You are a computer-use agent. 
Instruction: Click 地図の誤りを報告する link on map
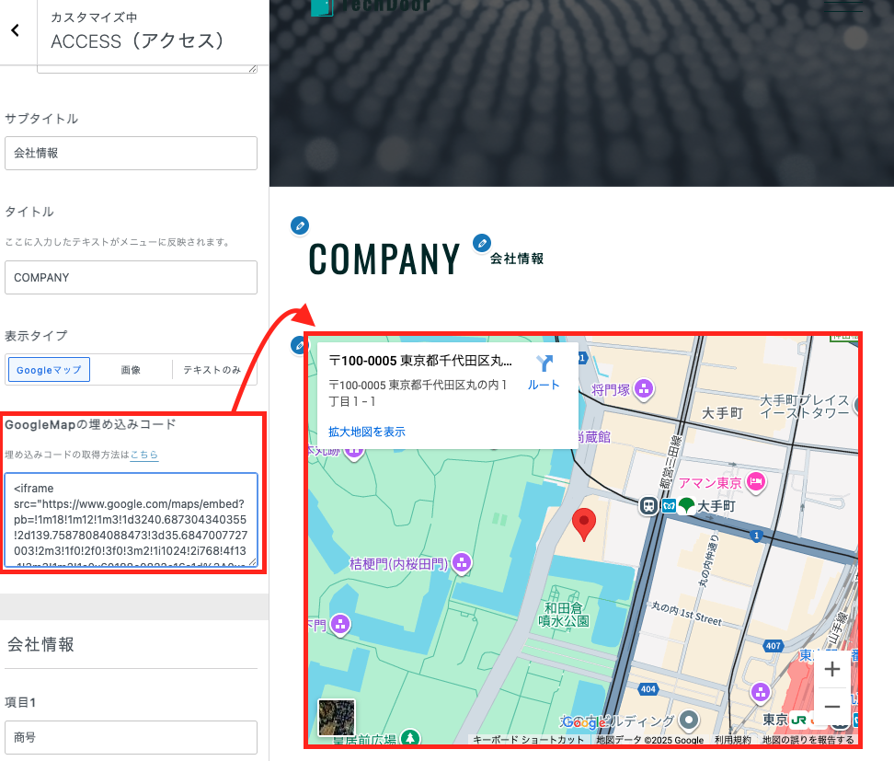coord(808,740)
